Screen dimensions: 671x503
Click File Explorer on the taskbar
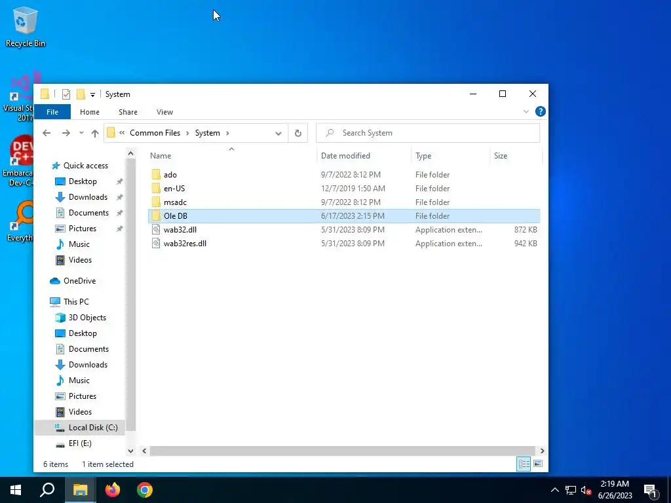click(x=80, y=490)
